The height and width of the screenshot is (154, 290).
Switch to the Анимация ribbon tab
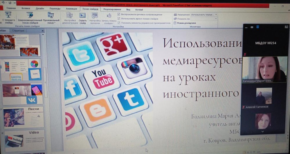[x=71, y=9]
